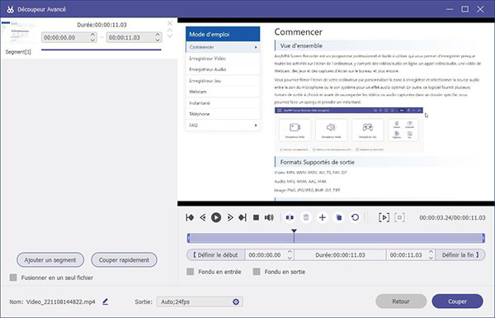
Task: Decrease timeline end time 00:00:11.03
Action: (x=431, y=258)
